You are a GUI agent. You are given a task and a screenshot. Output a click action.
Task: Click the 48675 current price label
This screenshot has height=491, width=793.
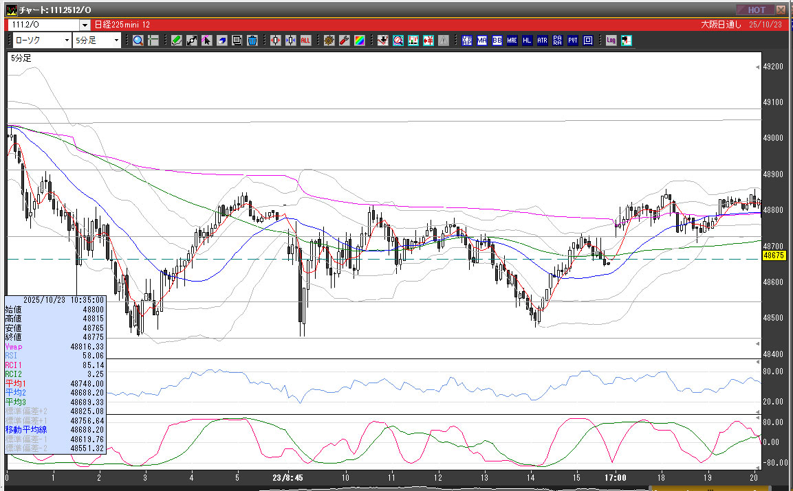coord(774,255)
